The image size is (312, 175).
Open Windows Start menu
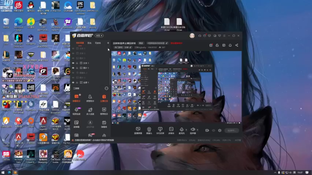click(3, 172)
